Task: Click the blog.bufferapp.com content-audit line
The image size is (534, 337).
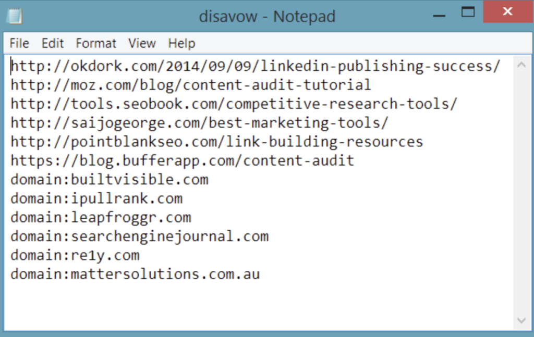Action: (x=183, y=160)
